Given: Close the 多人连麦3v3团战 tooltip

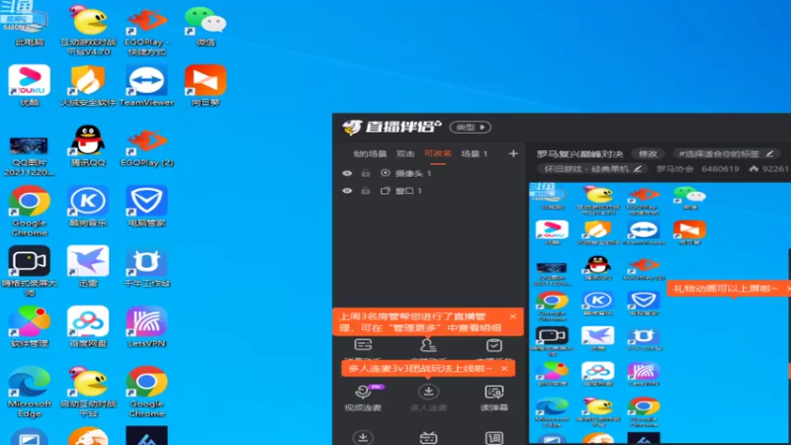Looking at the screenshot, I should (504, 368).
